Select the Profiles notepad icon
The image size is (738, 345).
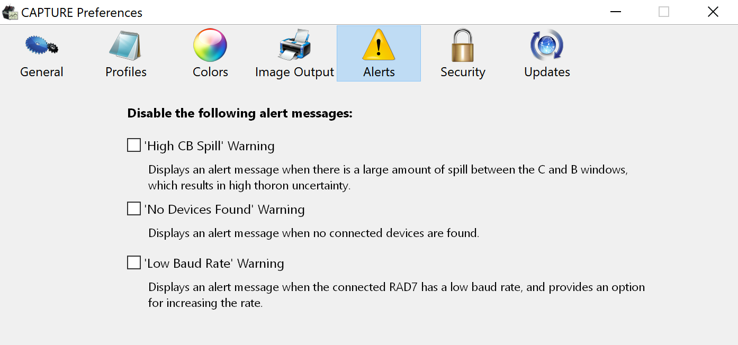(125, 46)
